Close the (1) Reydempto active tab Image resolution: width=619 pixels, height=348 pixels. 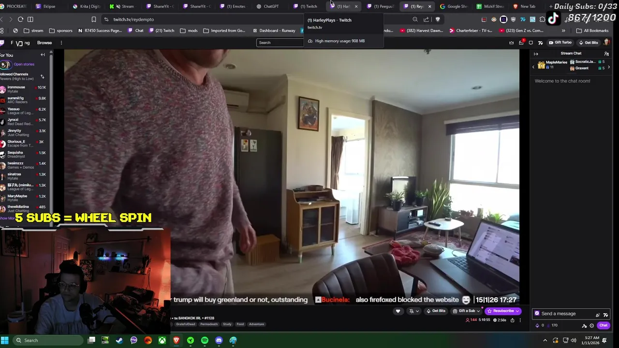429,6
